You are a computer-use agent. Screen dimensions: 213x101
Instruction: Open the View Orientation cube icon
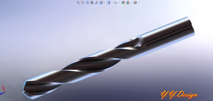click(101, 2)
